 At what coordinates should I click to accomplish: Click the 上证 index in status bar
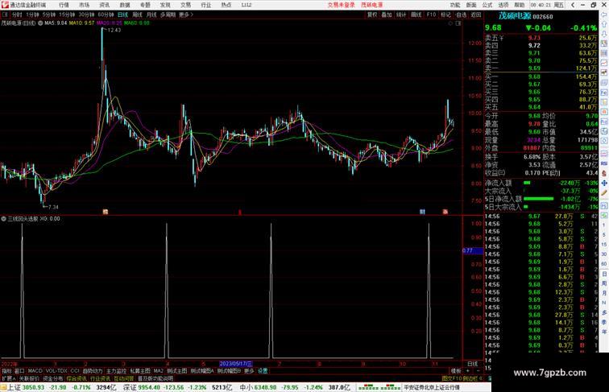pyautogui.click(x=14, y=387)
